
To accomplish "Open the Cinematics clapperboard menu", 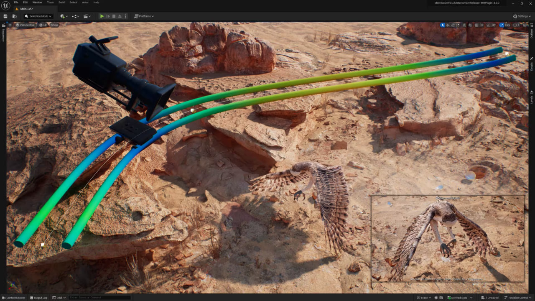I will coord(86,16).
